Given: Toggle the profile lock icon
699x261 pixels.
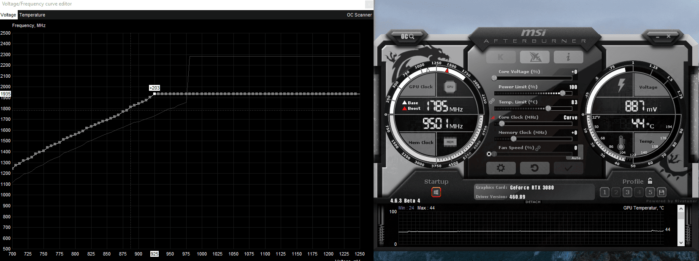Looking at the screenshot, I should (650, 181).
